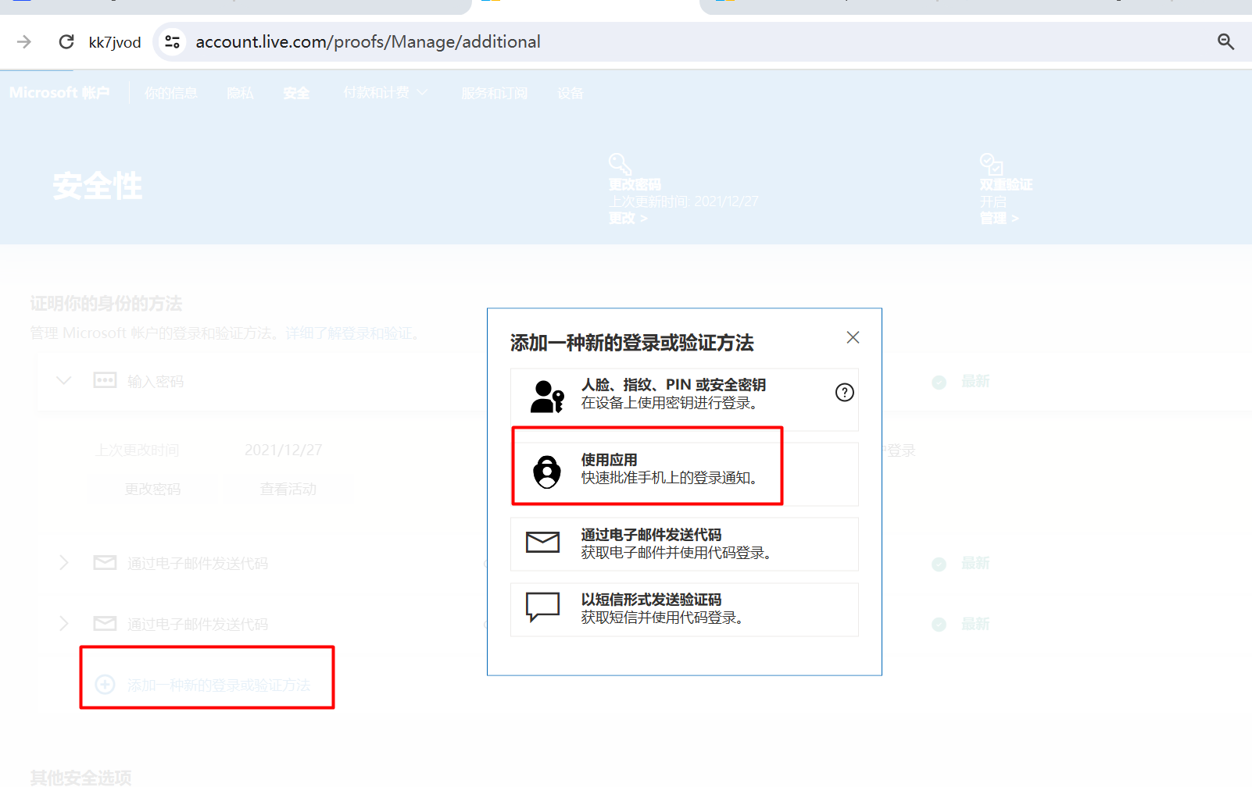Click envelope icon in first email row
The width and height of the screenshot is (1252, 787).
coord(105,563)
